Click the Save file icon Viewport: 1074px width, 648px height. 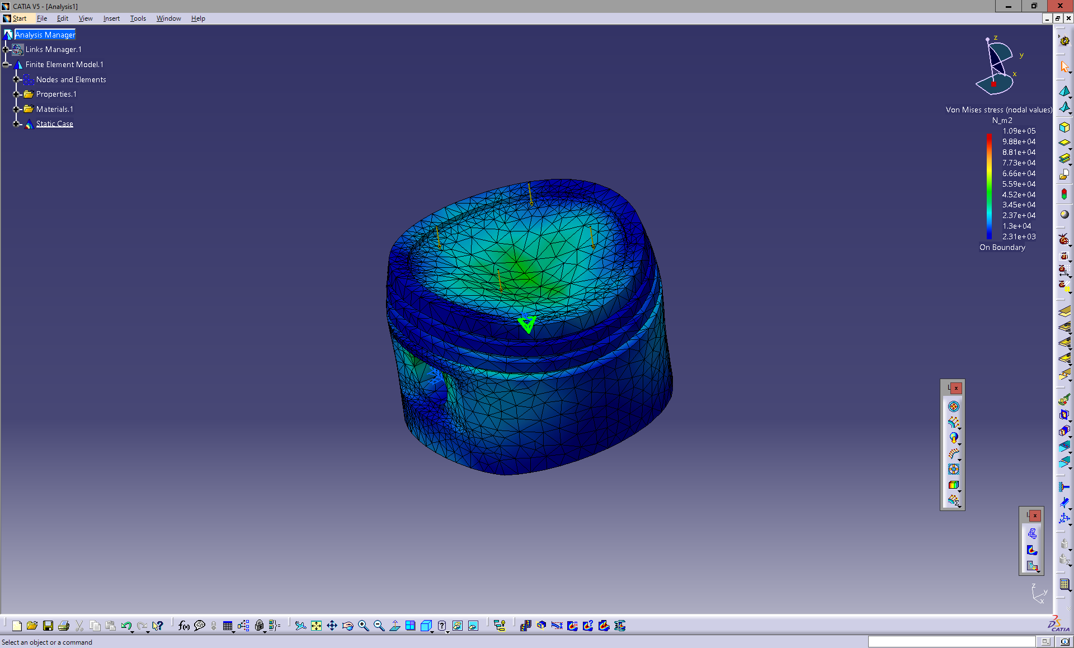[x=48, y=626]
